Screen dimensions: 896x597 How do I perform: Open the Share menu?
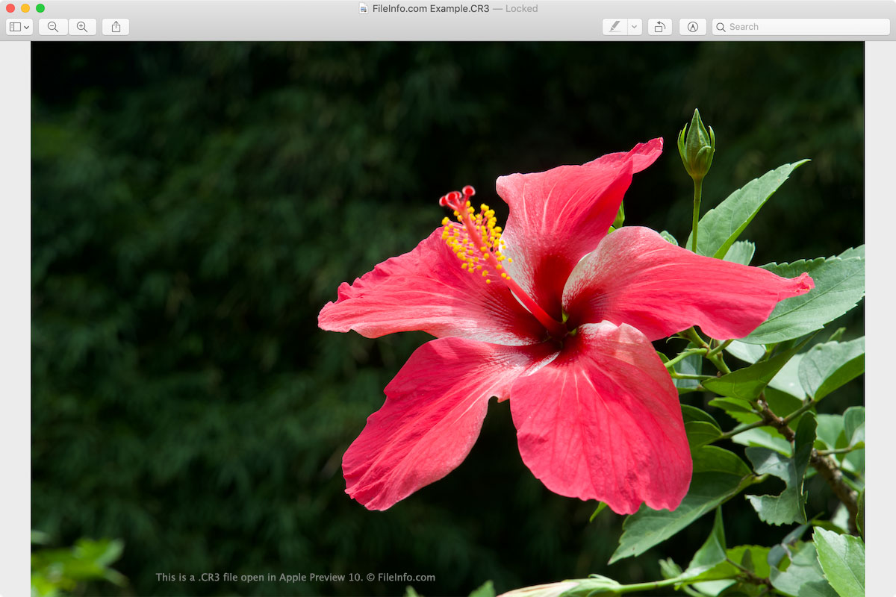[116, 27]
